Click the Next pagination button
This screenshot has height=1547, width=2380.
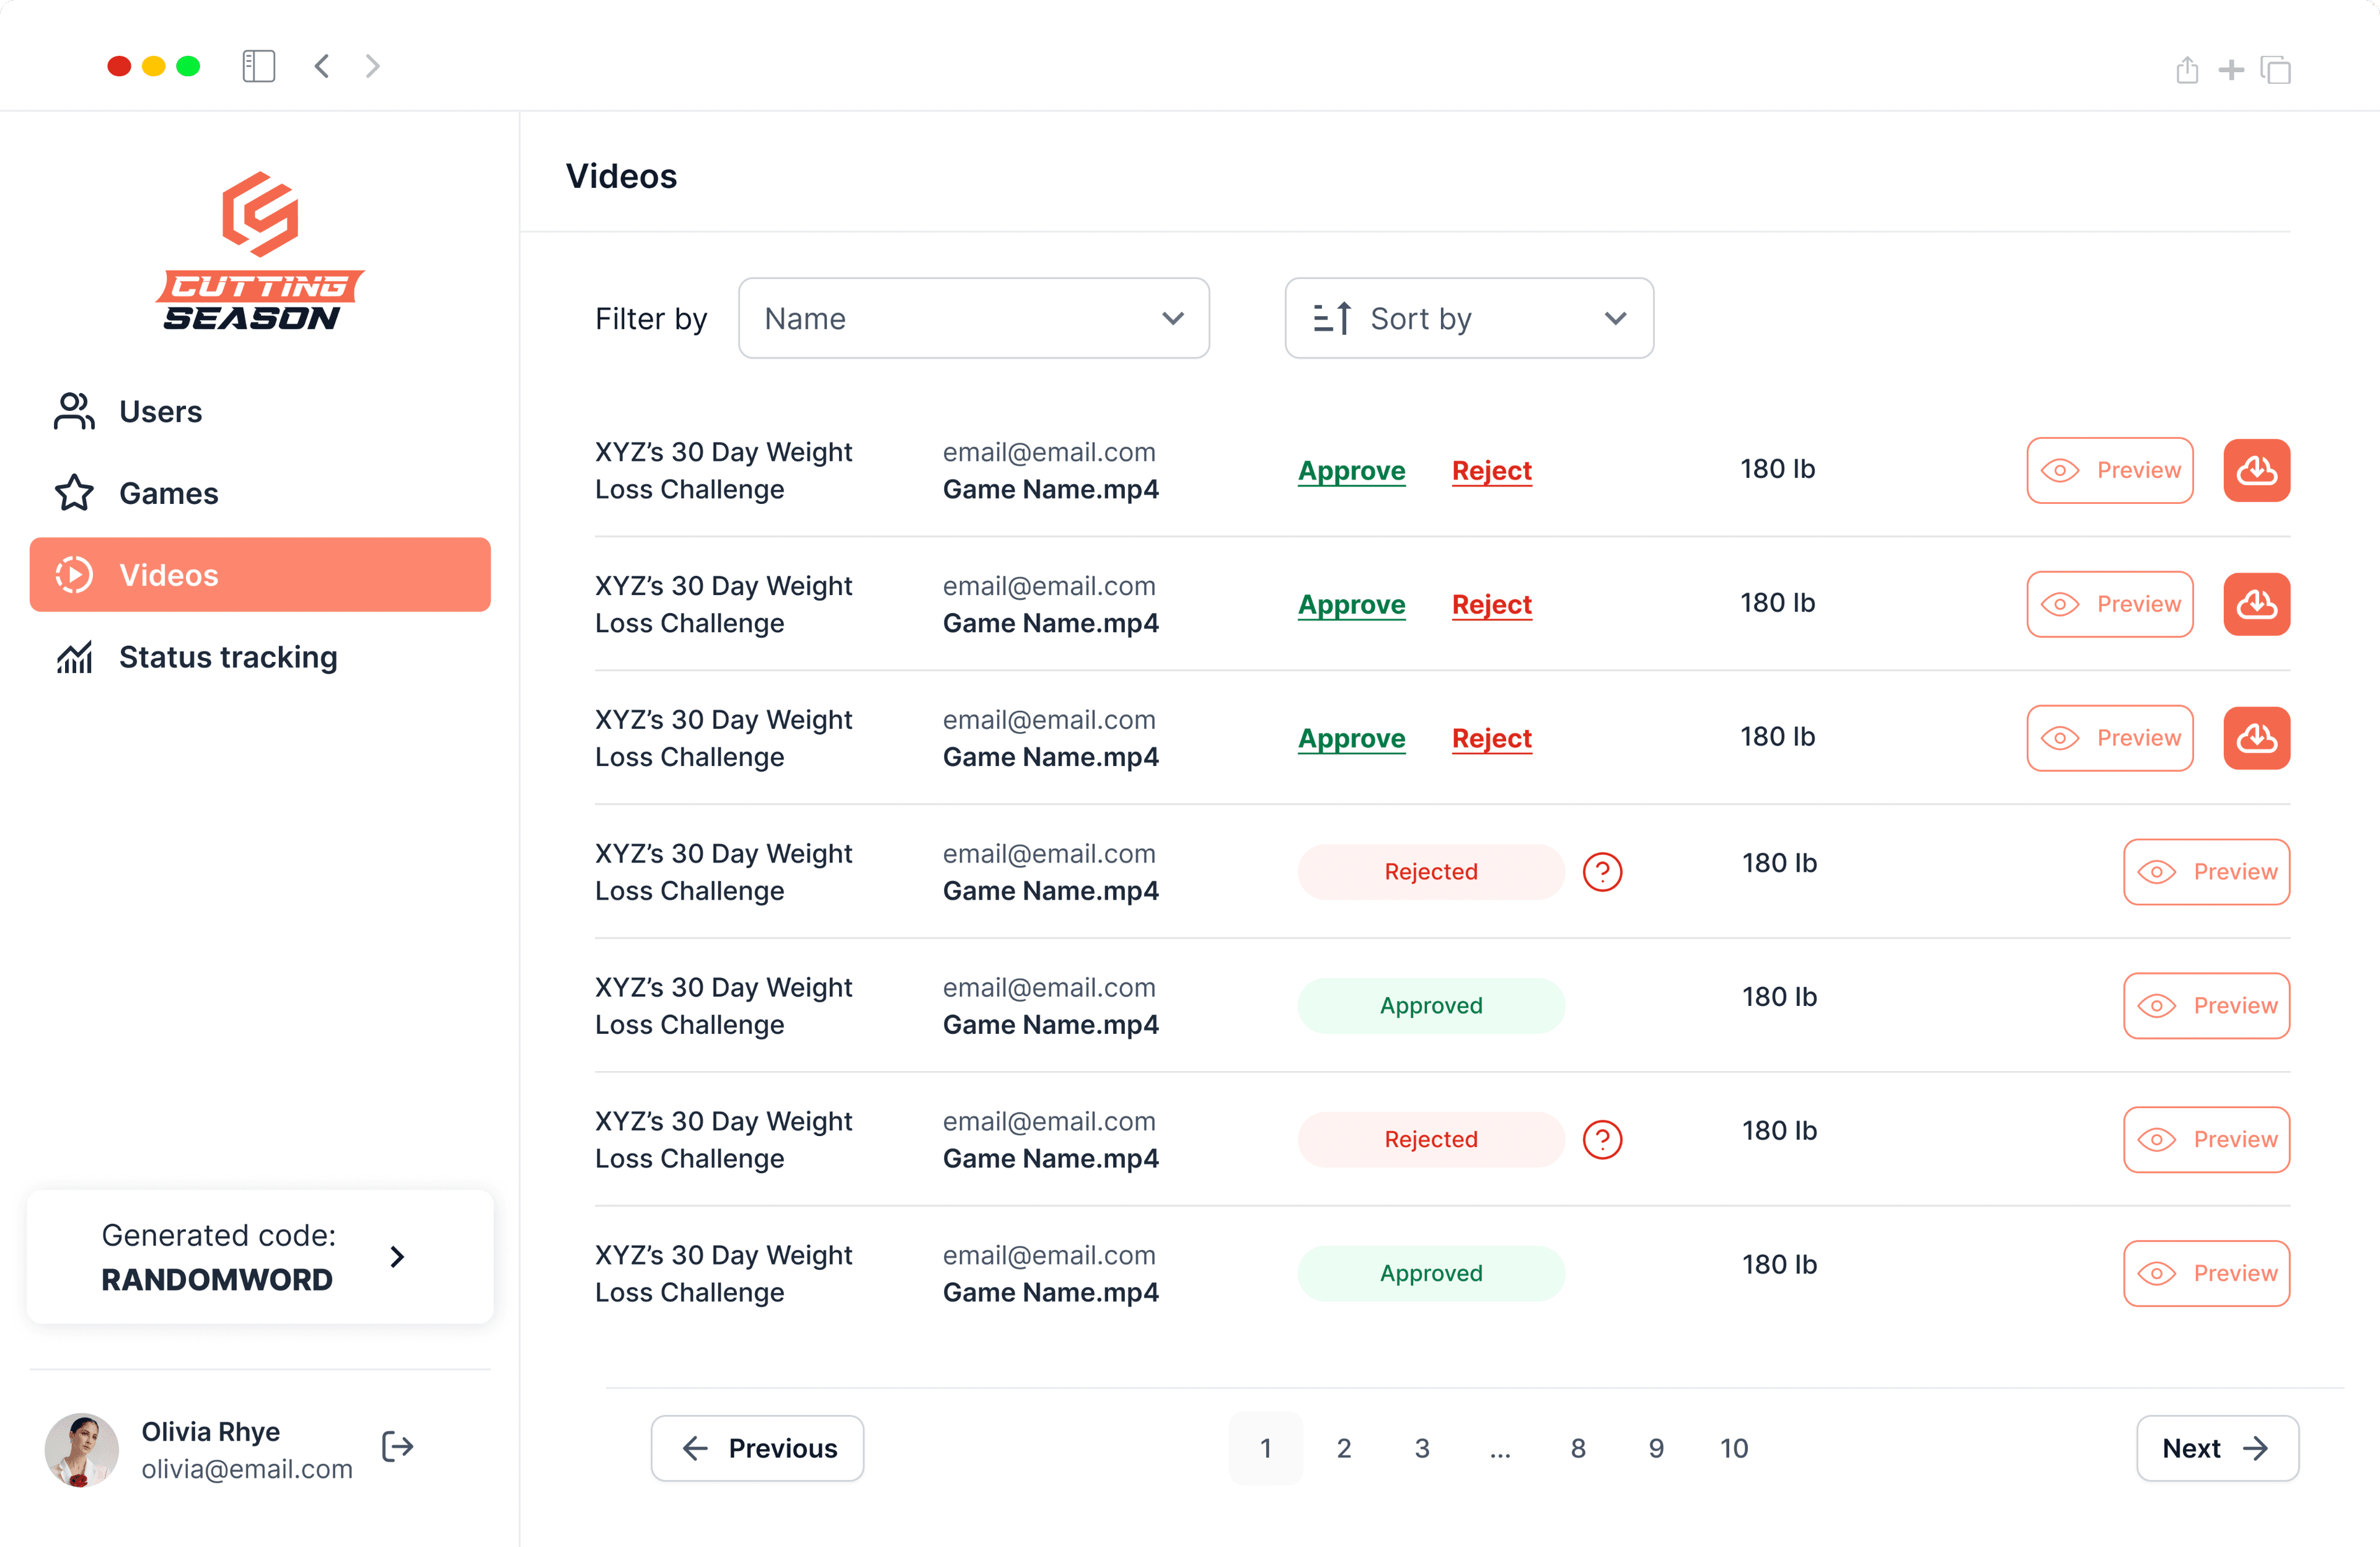click(x=2216, y=1448)
